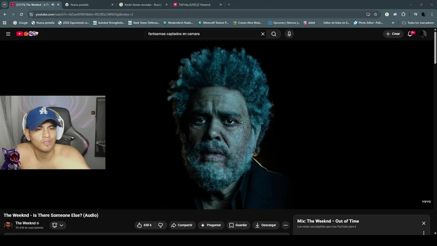Reload the YouTube page

pos(21,14)
